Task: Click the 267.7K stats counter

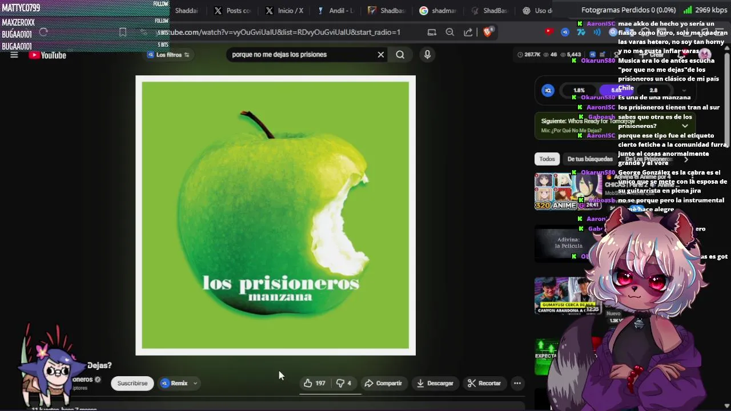Action: [x=529, y=55]
